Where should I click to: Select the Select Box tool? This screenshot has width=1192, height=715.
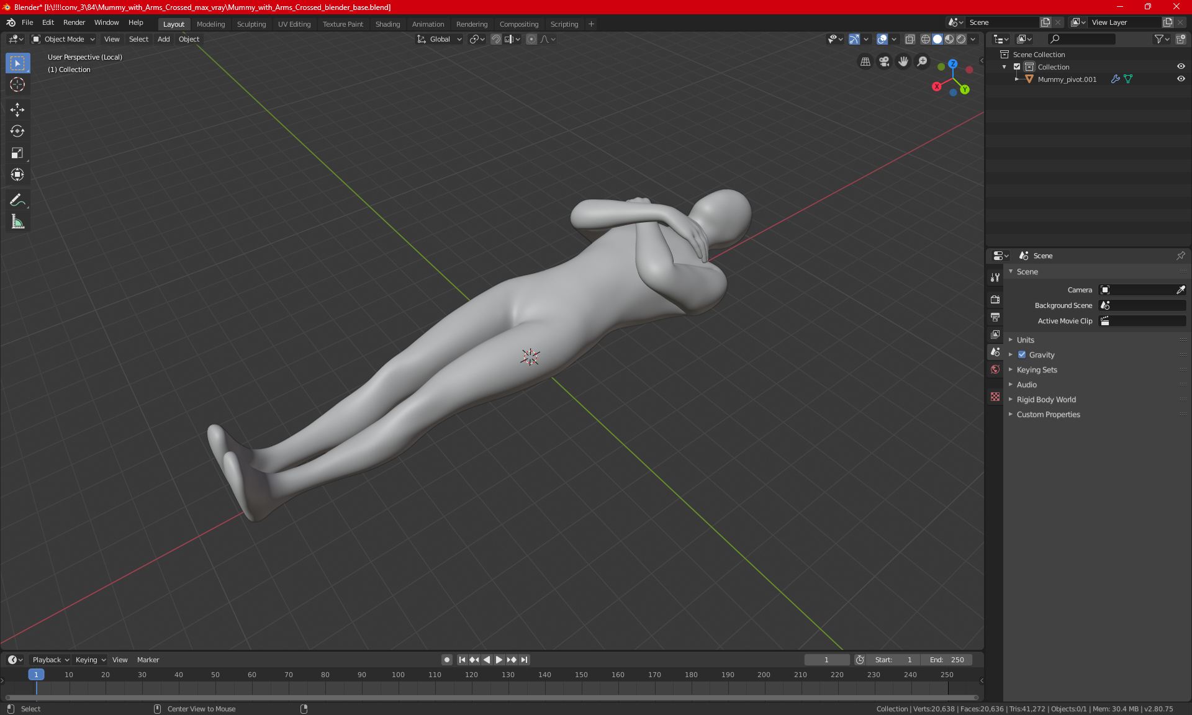17,63
